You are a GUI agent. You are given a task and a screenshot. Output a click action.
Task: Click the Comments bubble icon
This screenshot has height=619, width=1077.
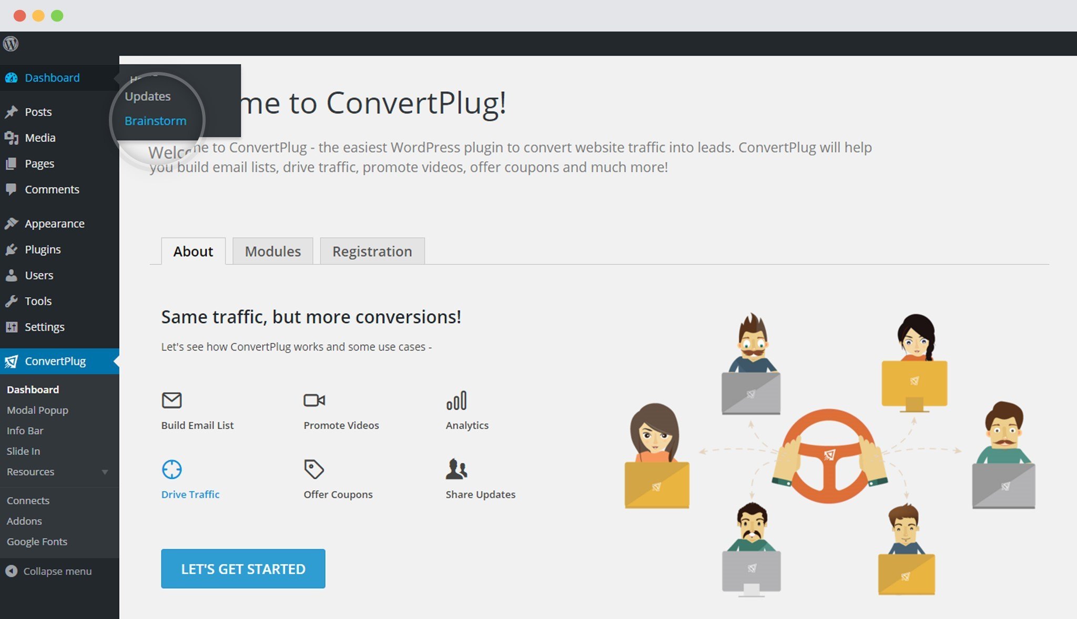tap(11, 189)
